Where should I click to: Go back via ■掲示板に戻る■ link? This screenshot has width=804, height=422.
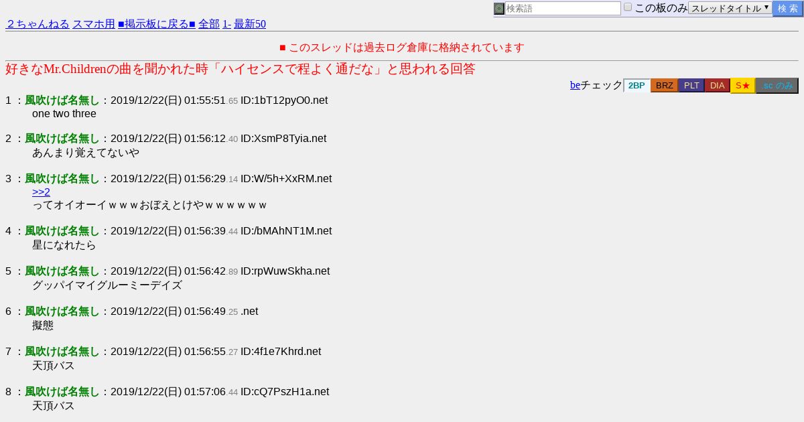[x=157, y=24]
